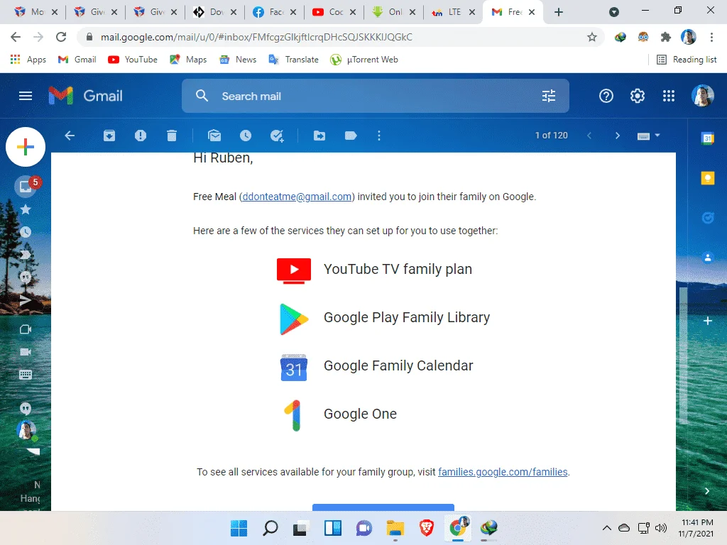The height and width of the screenshot is (545, 727).
Task: Report this email as spam
Action: (141, 136)
